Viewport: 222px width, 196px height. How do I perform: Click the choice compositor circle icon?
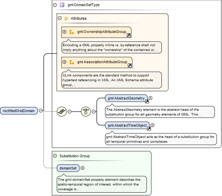click(86, 111)
